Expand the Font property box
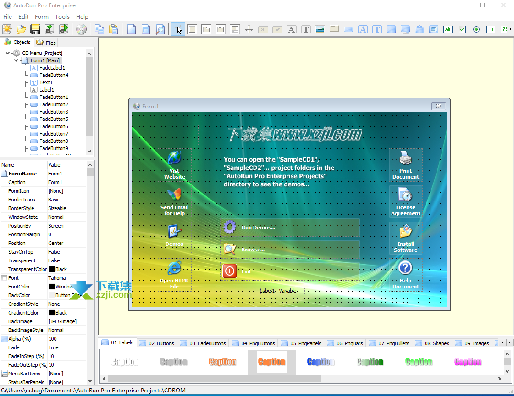The width and height of the screenshot is (514, 396). point(4,278)
